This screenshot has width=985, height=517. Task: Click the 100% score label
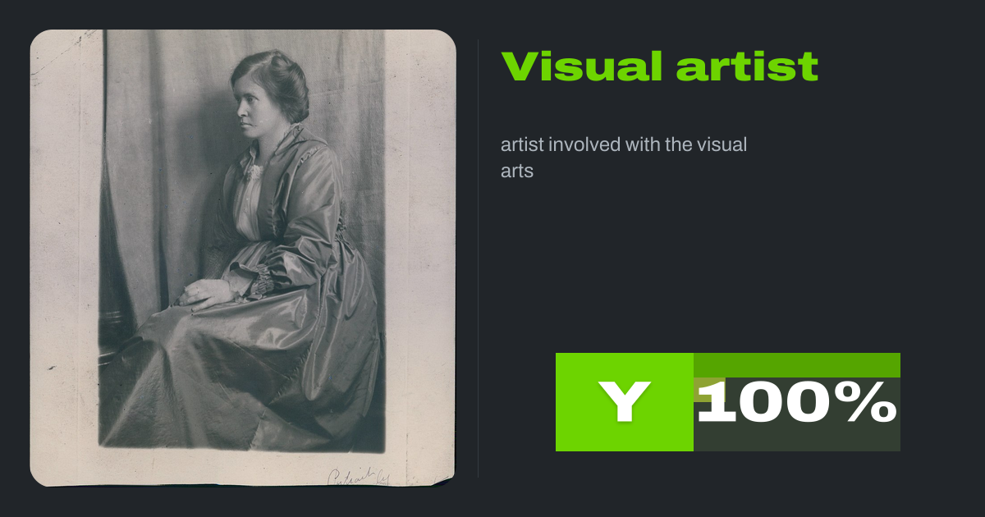[x=797, y=402]
